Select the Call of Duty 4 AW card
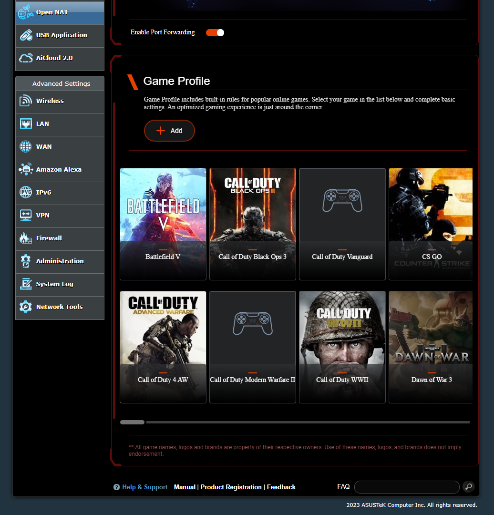The height and width of the screenshot is (515, 494). tap(163, 347)
